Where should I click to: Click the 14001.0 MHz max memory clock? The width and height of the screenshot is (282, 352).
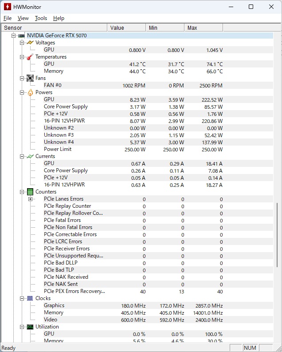coord(208,312)
